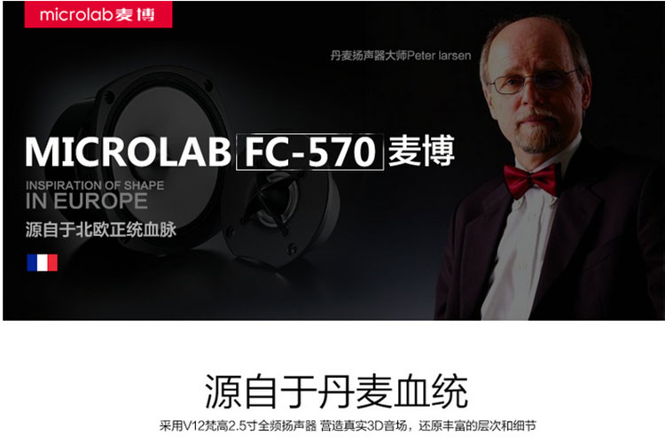Click the red bow tie

531,180
